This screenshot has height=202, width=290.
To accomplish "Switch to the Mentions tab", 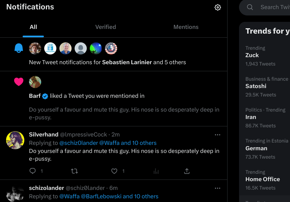I will tap(186, 27).
